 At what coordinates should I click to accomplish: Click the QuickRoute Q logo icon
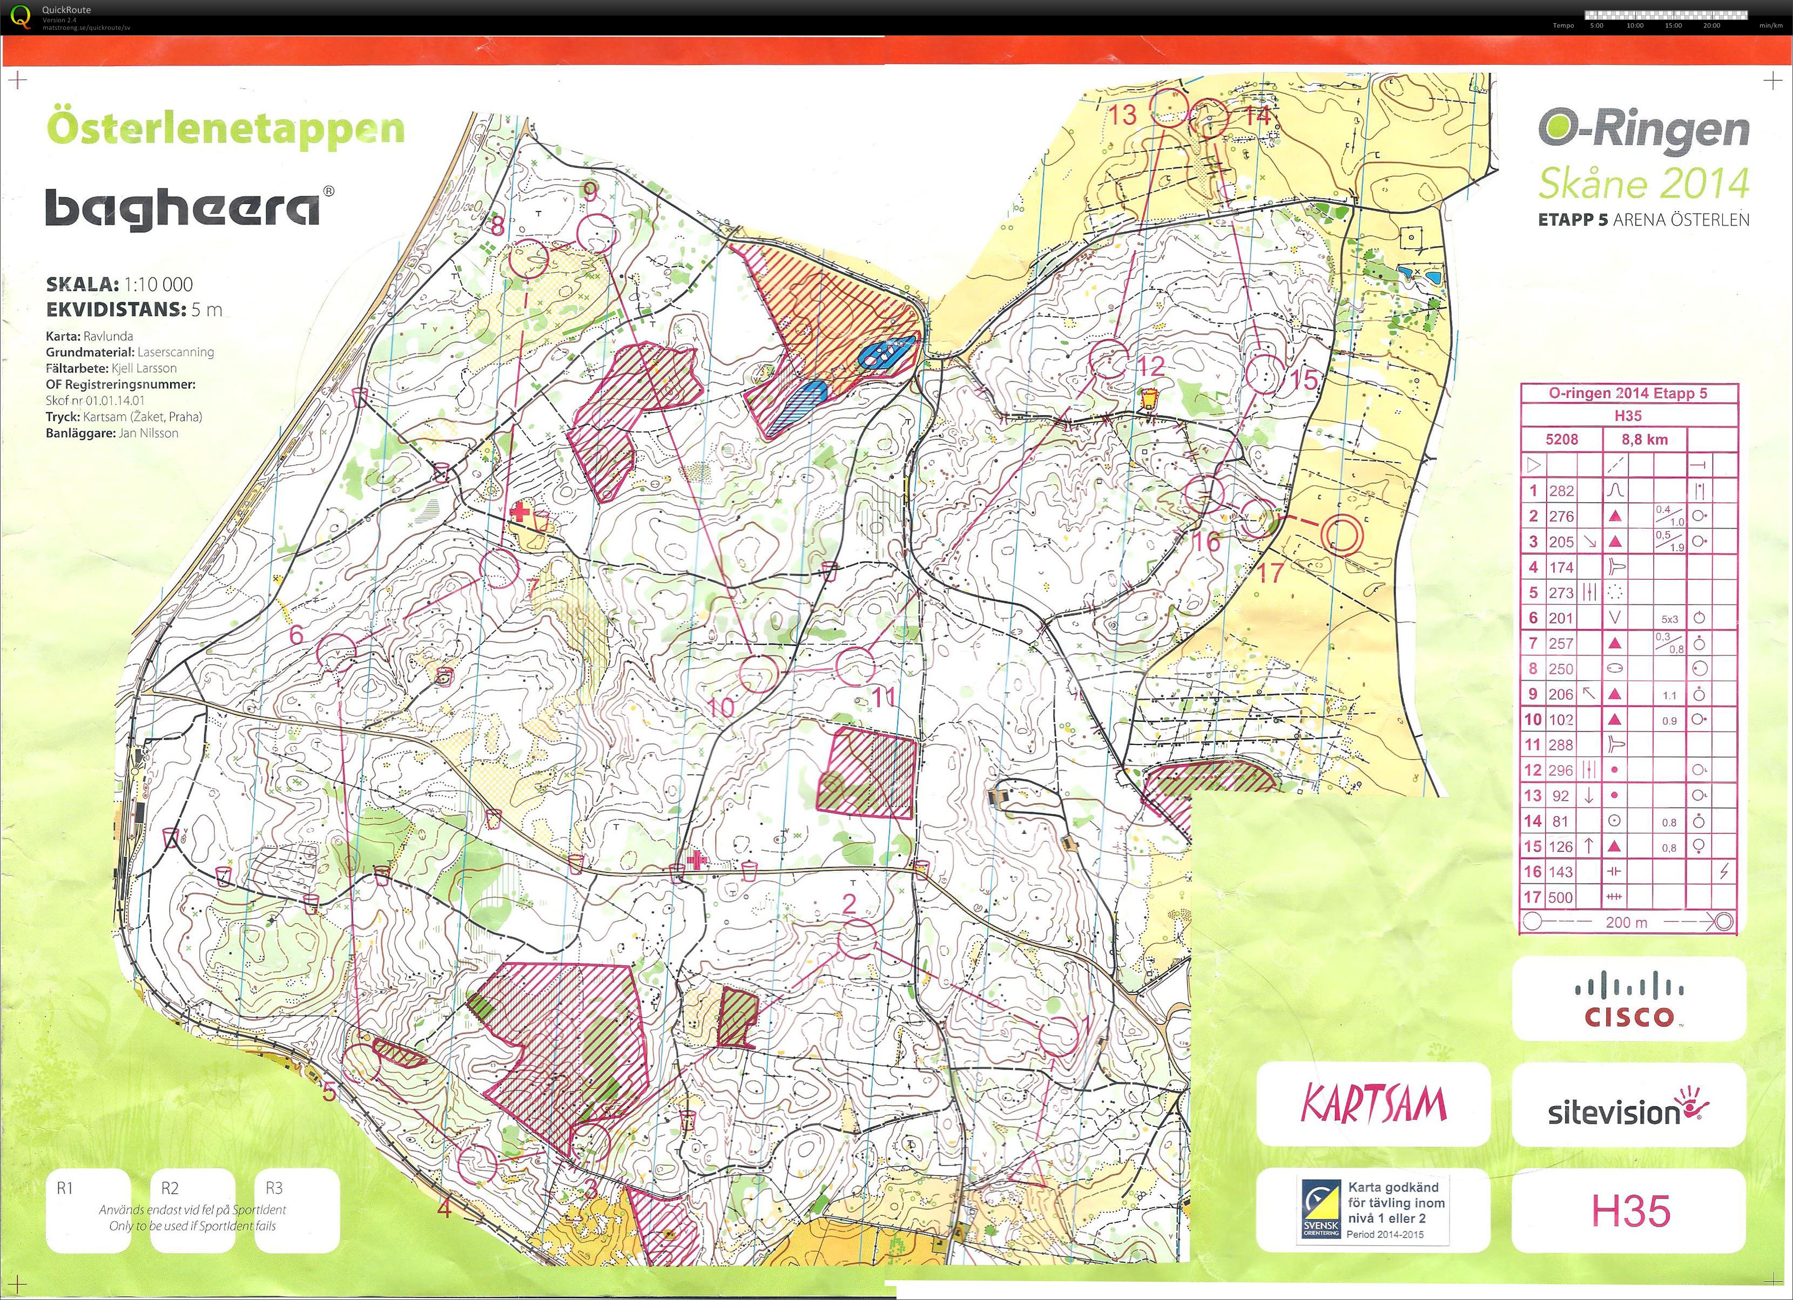click(22, 17)
